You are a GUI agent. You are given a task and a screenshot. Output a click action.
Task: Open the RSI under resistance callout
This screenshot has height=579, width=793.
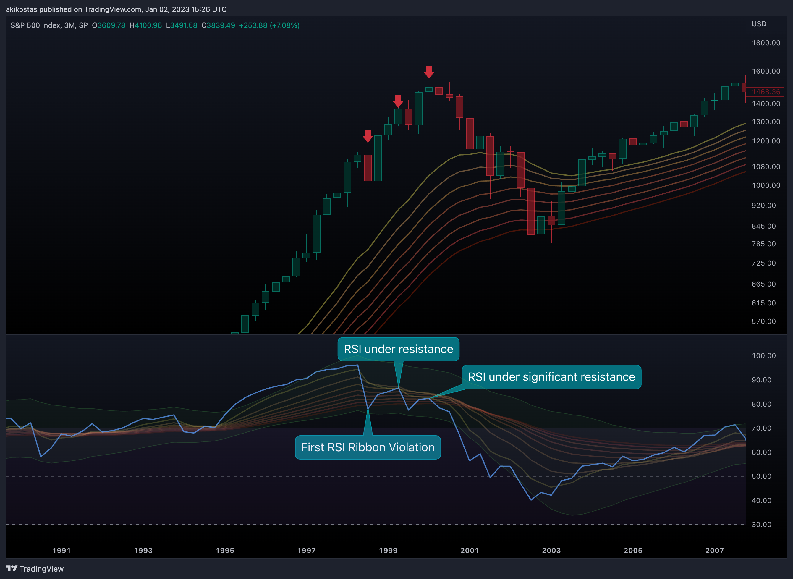point(399,349)
